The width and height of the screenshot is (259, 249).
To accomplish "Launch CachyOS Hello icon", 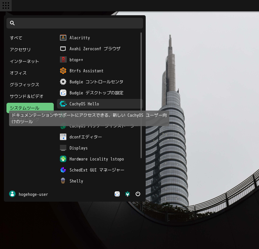I will coord(63,104).
